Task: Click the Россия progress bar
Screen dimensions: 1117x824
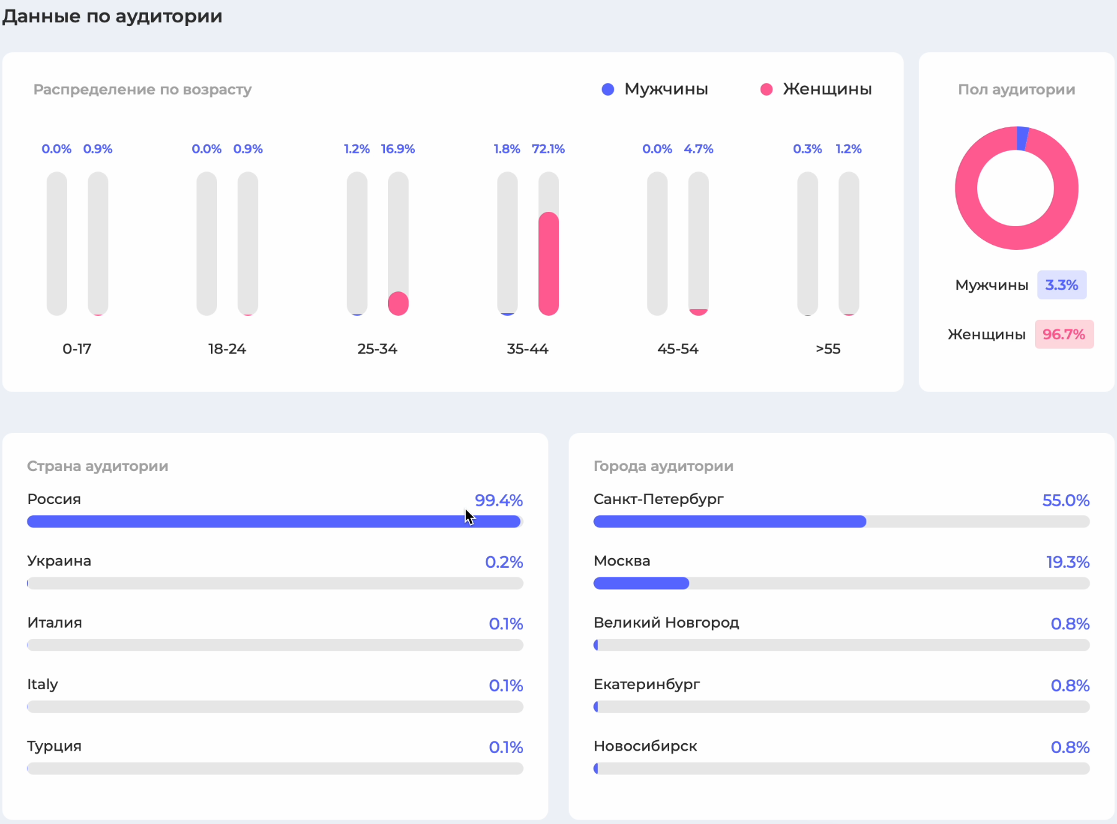Action: pos(275,521)
